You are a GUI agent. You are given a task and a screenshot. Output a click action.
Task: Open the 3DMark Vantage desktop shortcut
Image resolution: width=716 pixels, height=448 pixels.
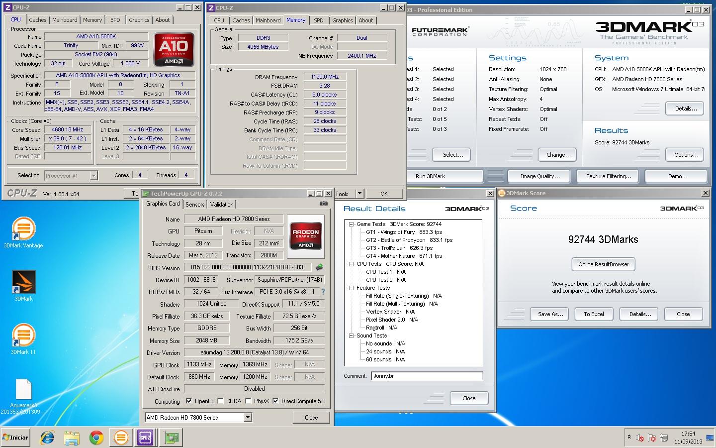coord(23,232)
